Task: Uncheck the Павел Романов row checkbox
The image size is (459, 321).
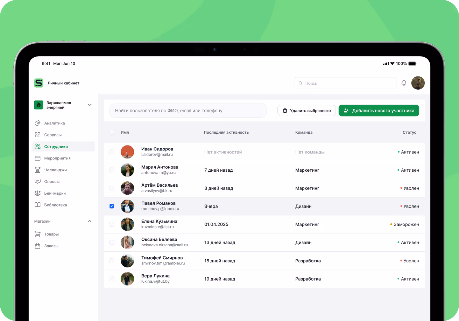Action: 112,206
